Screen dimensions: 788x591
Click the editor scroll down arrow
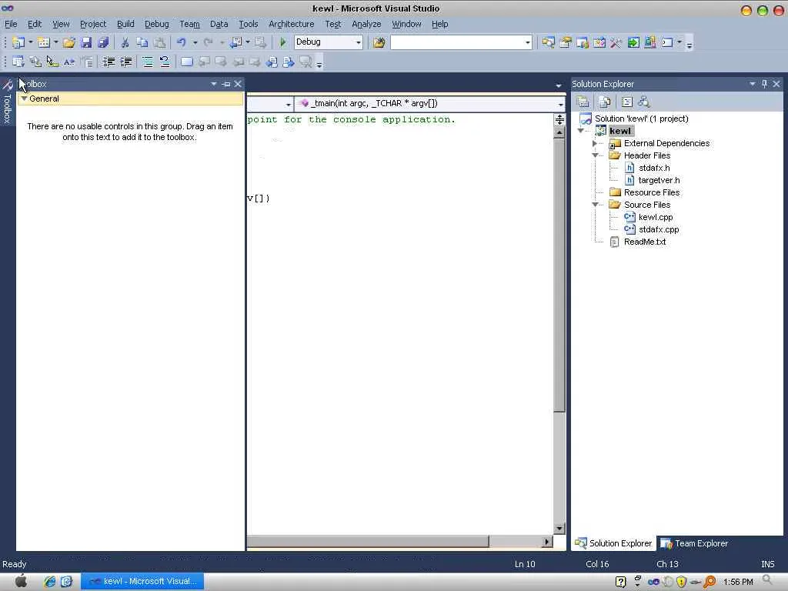(x=559, y=528)
